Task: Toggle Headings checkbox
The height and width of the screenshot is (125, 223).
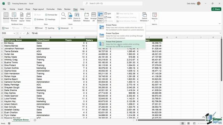Action: 50,19
